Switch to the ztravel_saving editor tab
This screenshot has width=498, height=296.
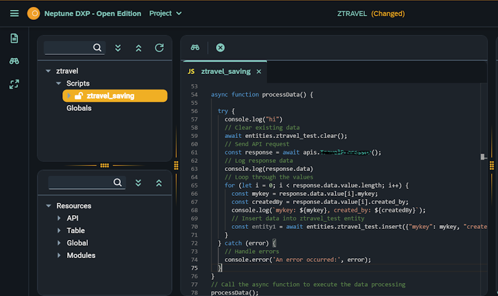coord(225,72)
